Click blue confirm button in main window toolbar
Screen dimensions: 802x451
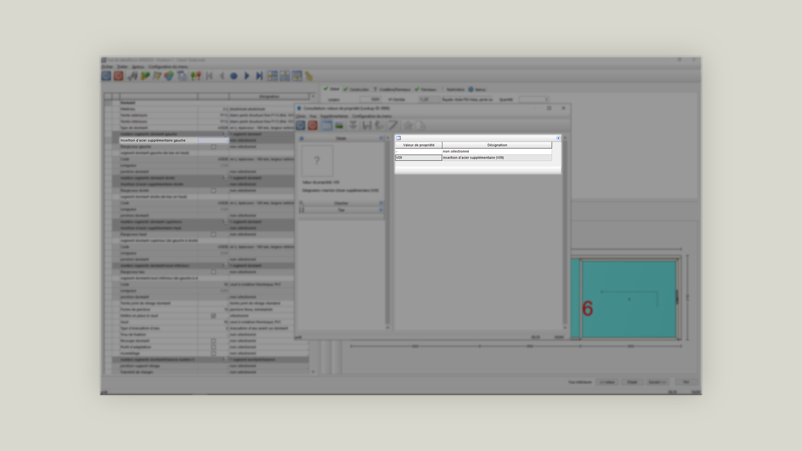pos(106,76)
